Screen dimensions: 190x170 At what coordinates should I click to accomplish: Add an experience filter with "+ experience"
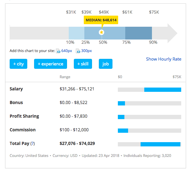51,64
